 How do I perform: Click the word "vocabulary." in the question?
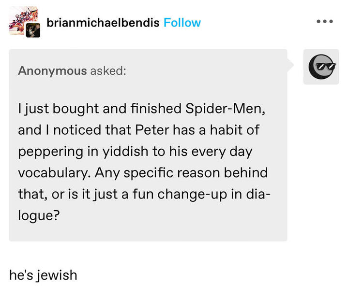coord(53,172)
